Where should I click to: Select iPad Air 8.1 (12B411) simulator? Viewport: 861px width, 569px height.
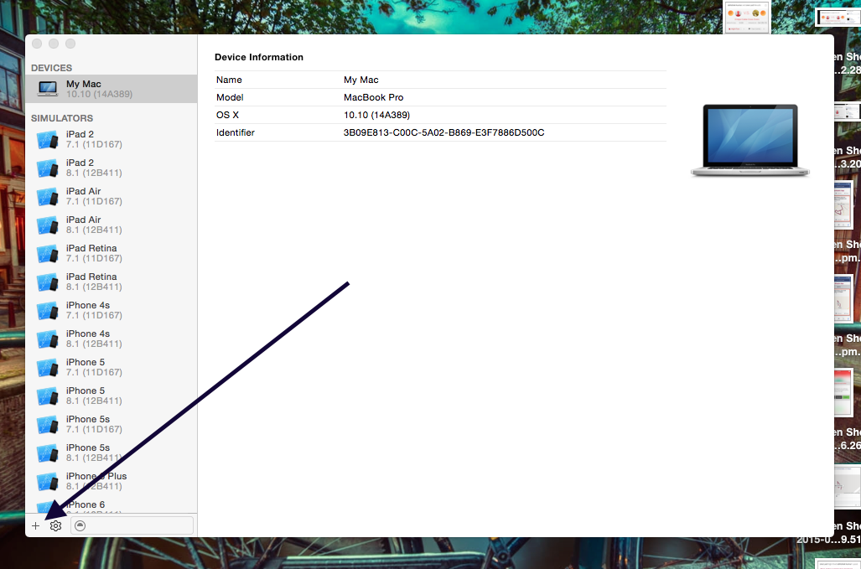[112, 225]
